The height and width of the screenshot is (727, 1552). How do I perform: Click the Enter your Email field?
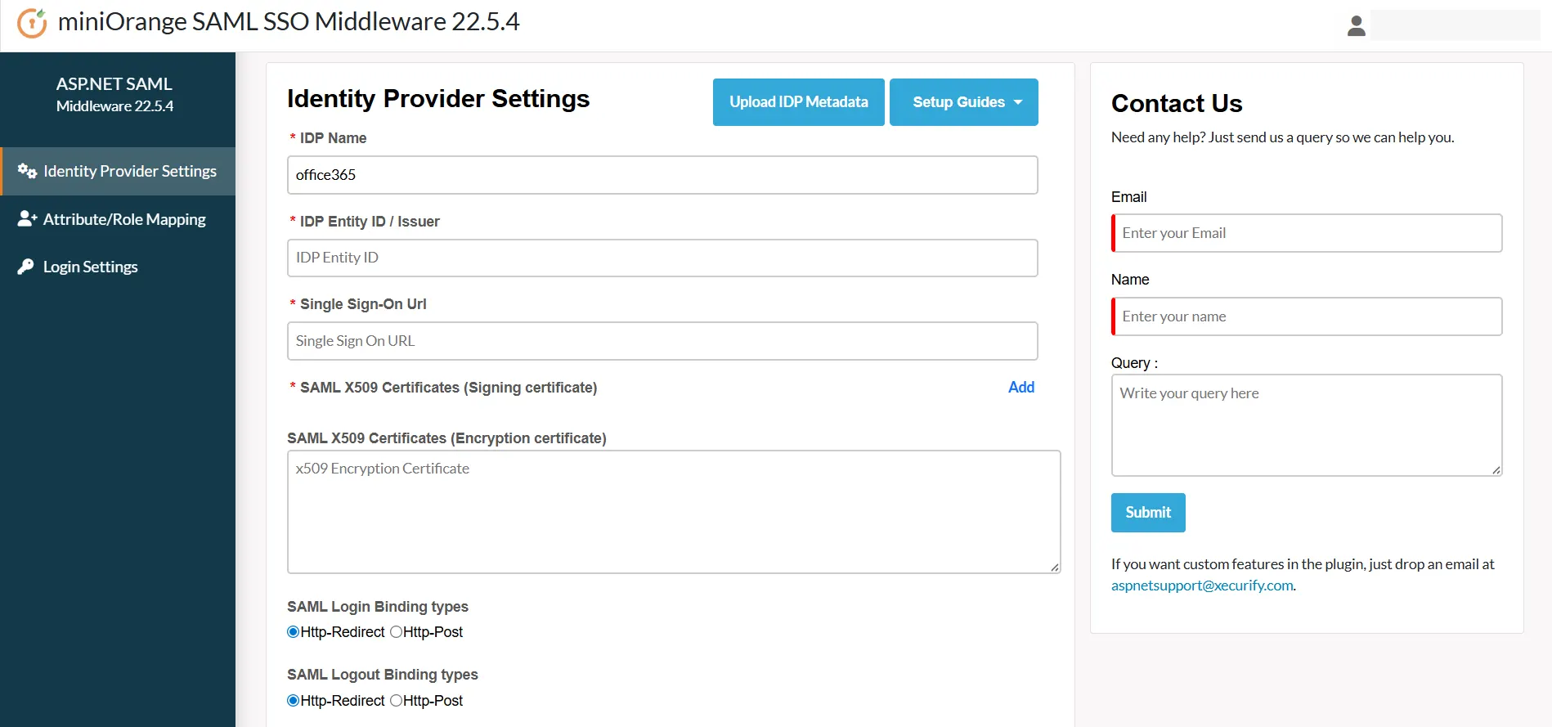click(x=1307, y=233)
